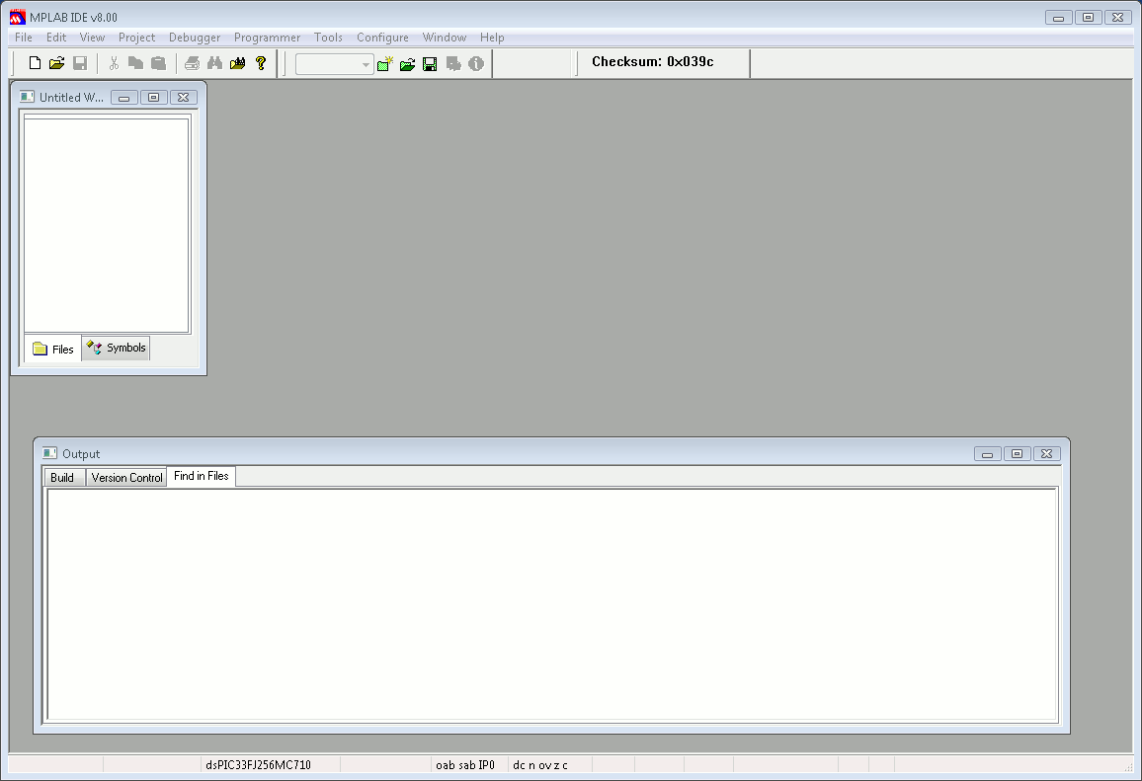Close the Output window
Viewport: 1142px width, 781px height.
click(x=1046, y=454)
